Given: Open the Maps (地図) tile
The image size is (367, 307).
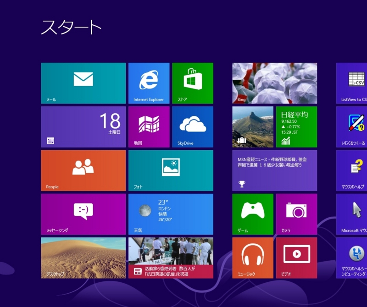Looking at the screenshot, I should (x=149, y=127).
